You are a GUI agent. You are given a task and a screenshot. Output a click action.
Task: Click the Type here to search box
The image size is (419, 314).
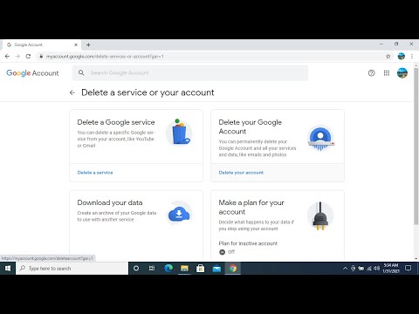click(x=72, y=268)
